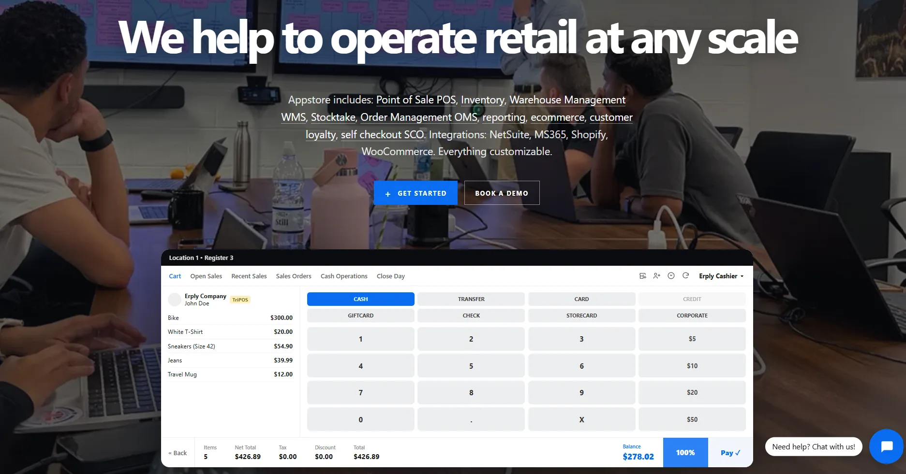
Task: Click the TriPOS badge
Action: click(x=240, y=300)
